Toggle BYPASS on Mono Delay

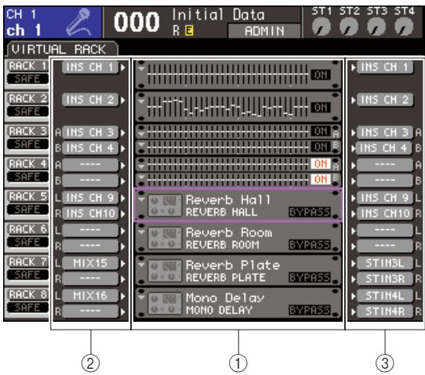(x=310, y=310)
